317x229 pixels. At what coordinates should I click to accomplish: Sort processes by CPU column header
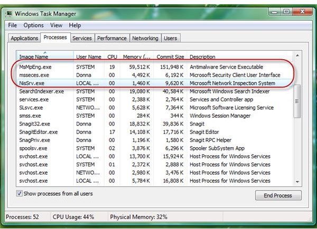[112, 57]
